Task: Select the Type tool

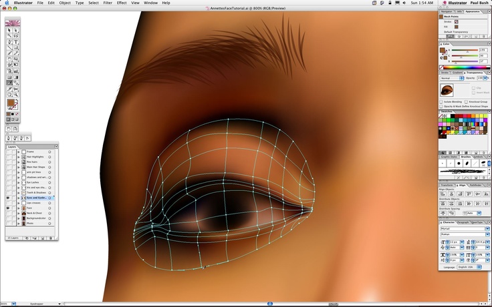Action: (16, 41)
